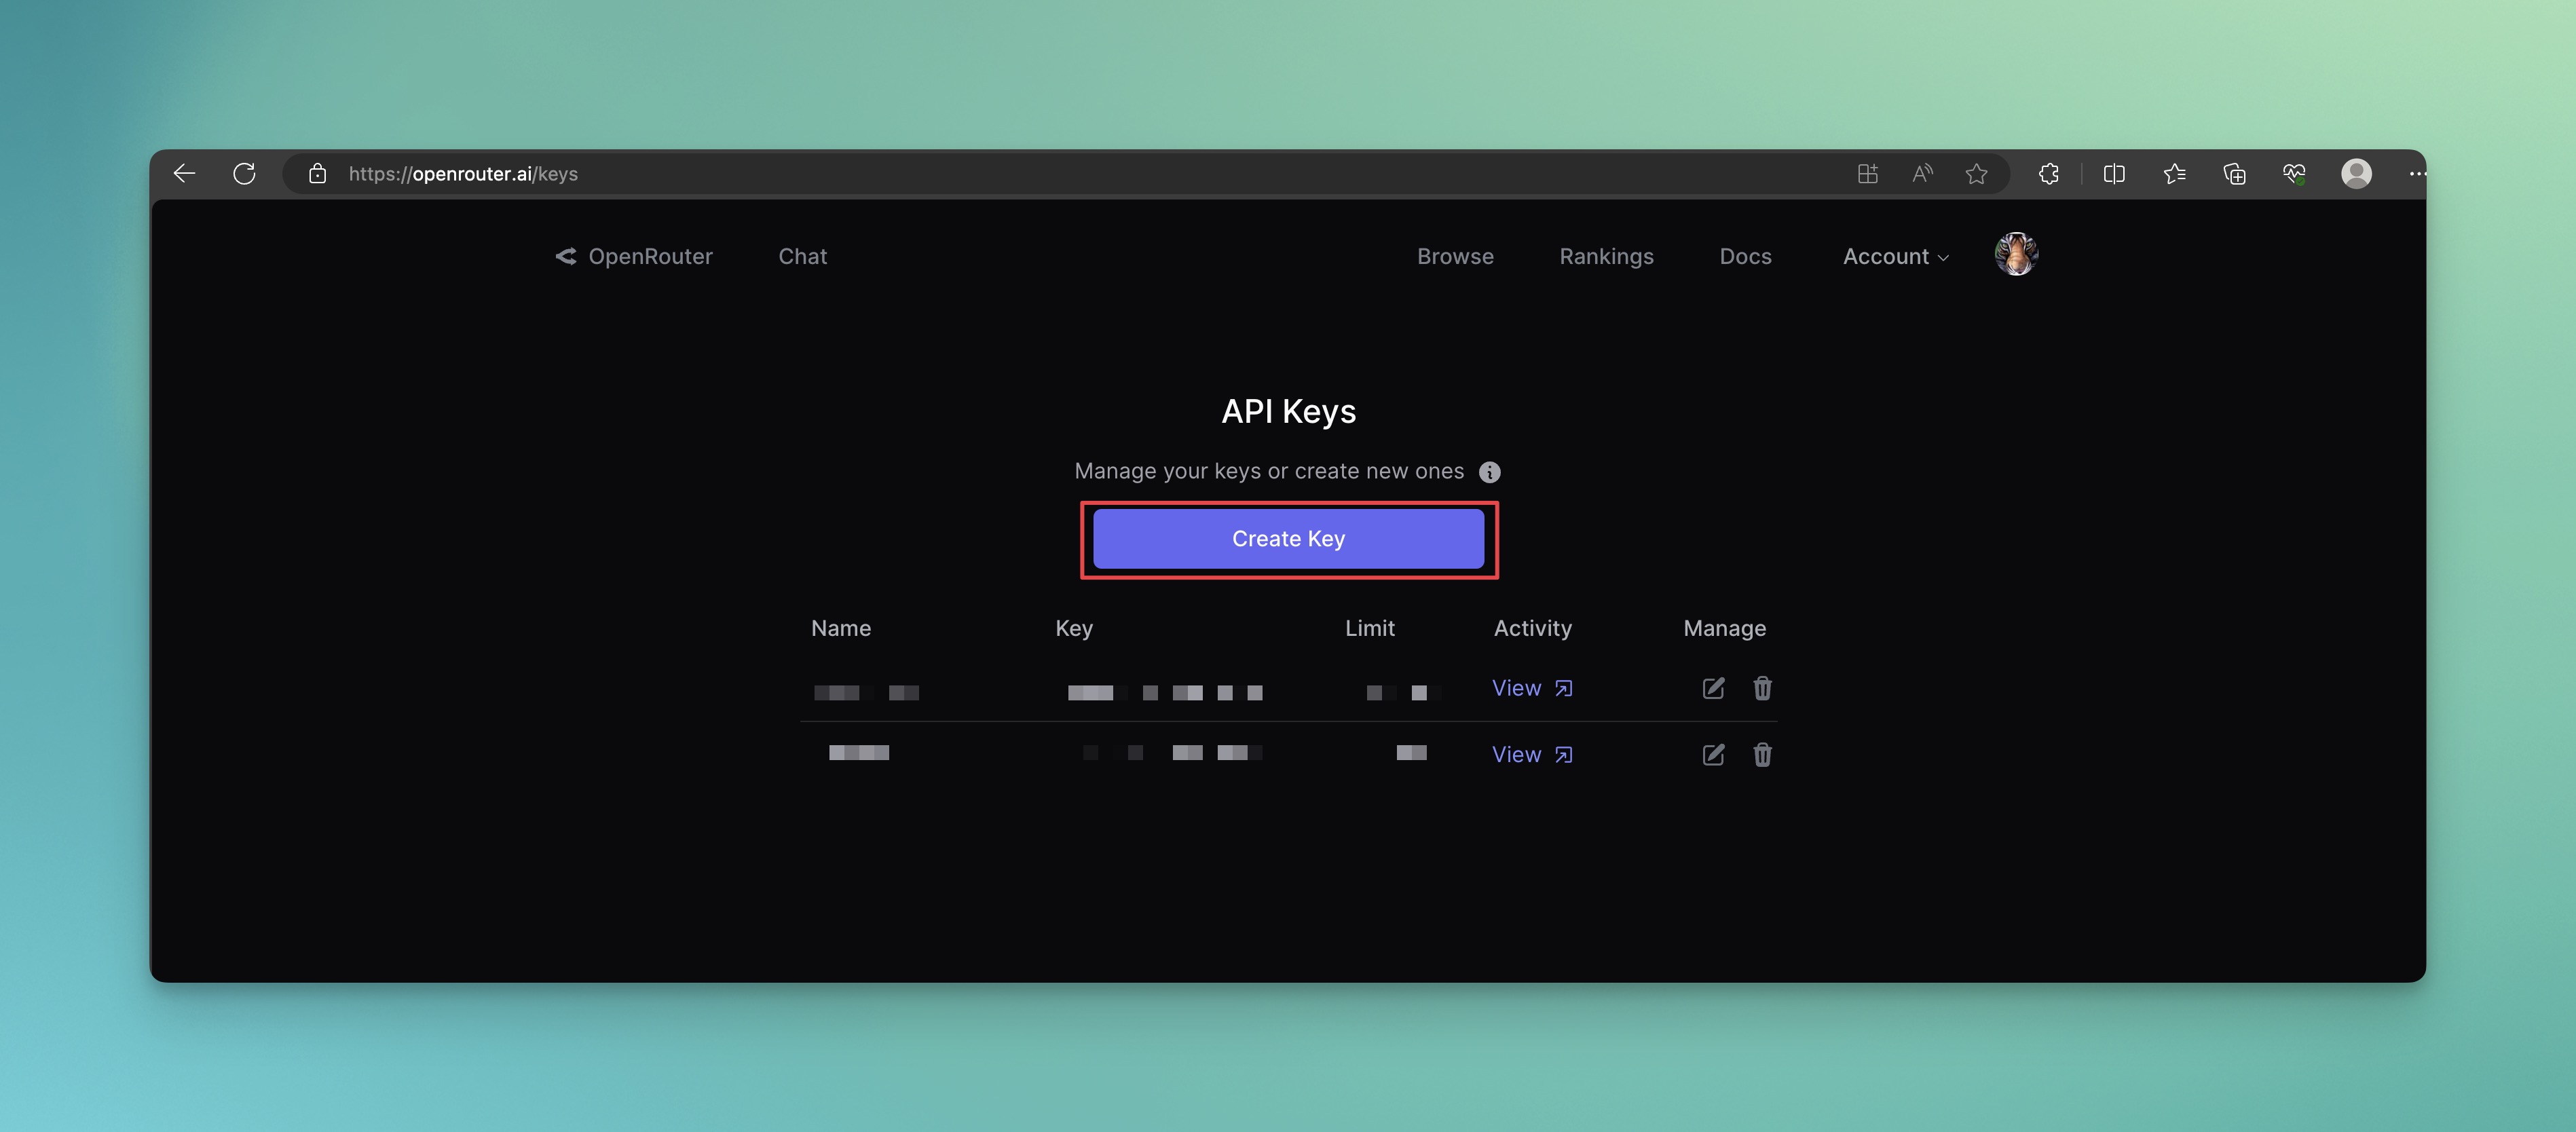Add page to favorites with star icon
2576x1132 pixels.
(1976, 174)
